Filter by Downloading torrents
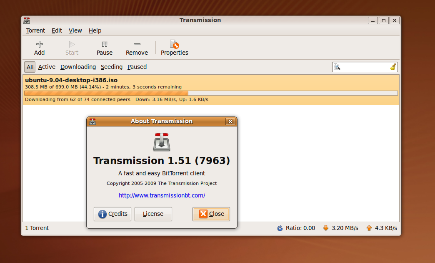 pos(78,67)
